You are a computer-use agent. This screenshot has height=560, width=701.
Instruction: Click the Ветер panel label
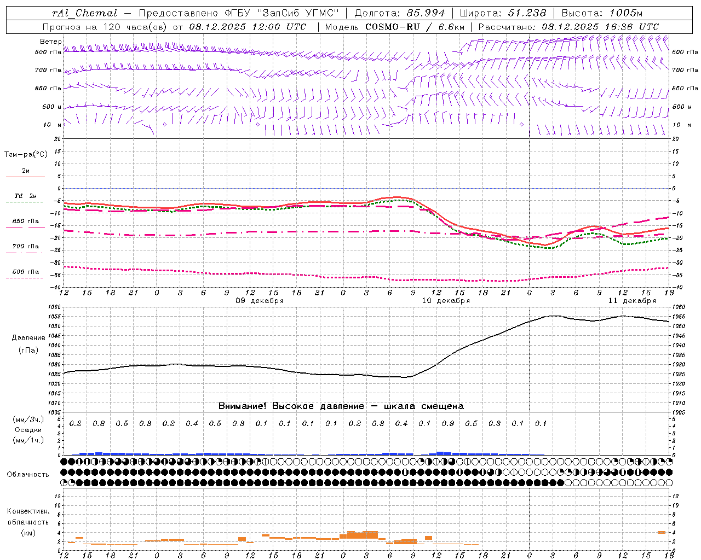coord(50,42)
